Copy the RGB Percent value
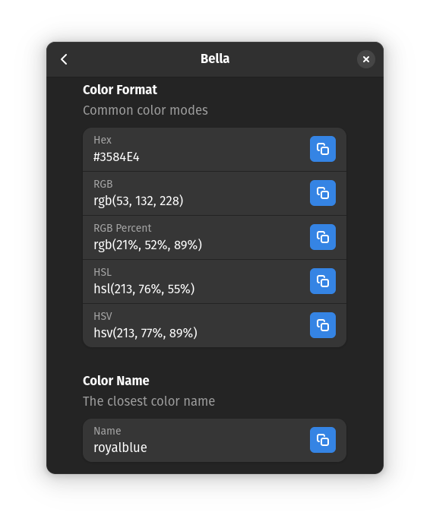Image resolution: width=430 pixels, height=525 pixels. click(x=322, y=237)
